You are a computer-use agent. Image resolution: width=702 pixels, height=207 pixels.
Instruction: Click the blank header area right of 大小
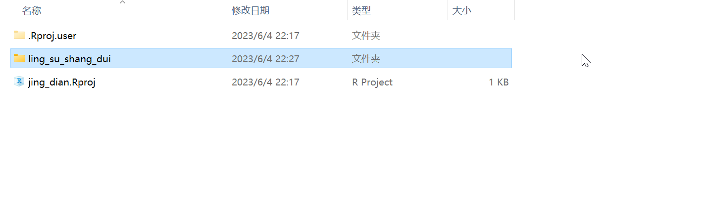tap(608, 10)
